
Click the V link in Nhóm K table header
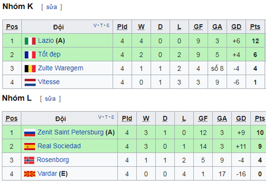click(95, 25)
